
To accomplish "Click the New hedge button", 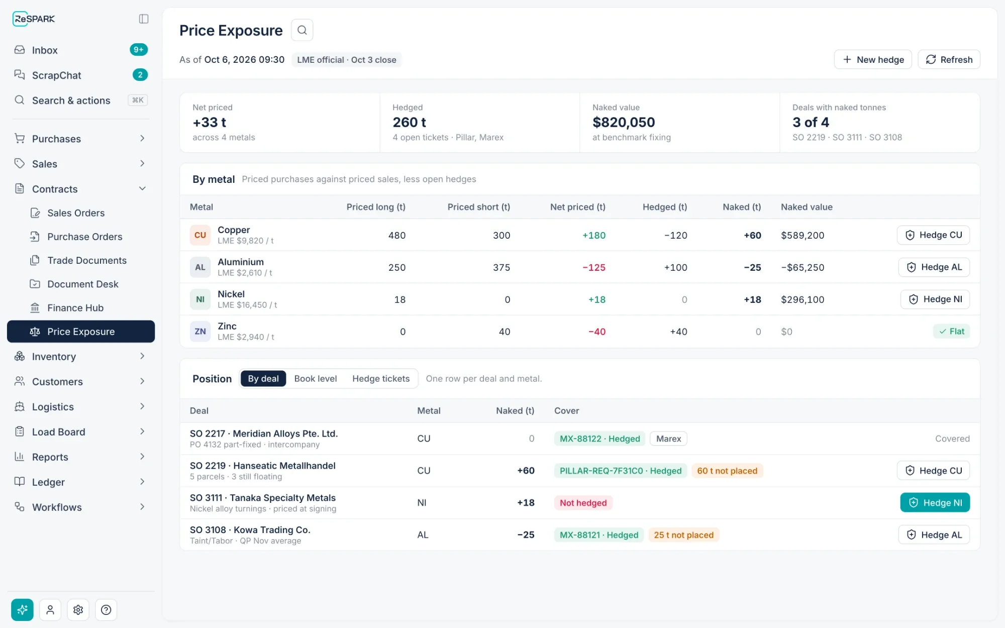I will (873, 59).
